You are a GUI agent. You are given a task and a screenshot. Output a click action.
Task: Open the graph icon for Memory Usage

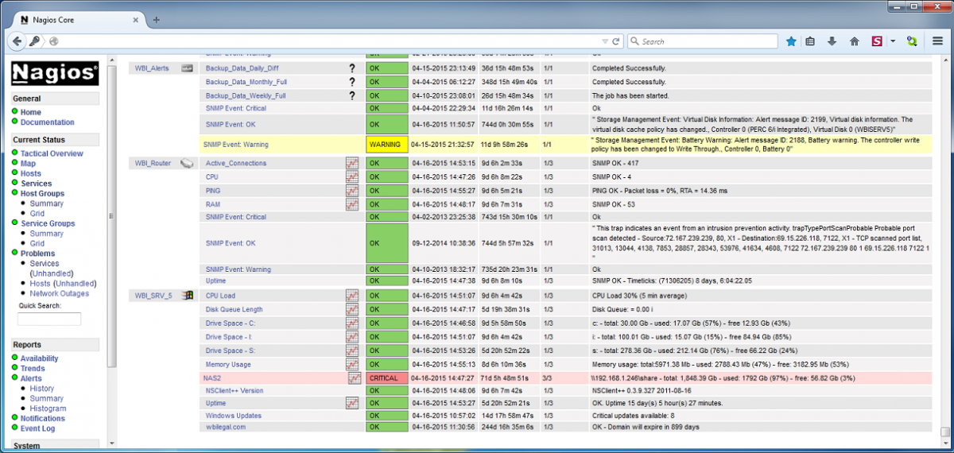tap(352, 364)
